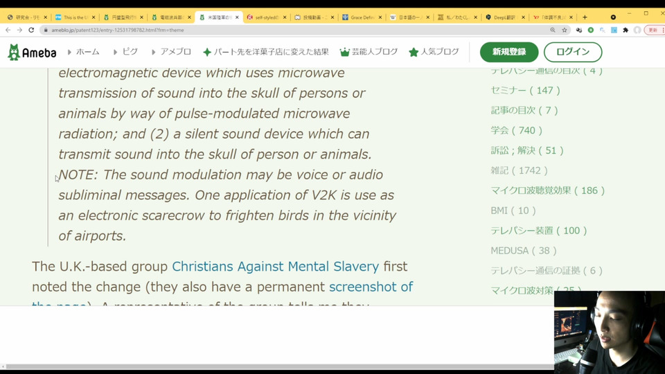This screenshot has height=374, width=665.
Task: Open マイクロ波聴覚効果 (186) category
Action: point(547,190)
